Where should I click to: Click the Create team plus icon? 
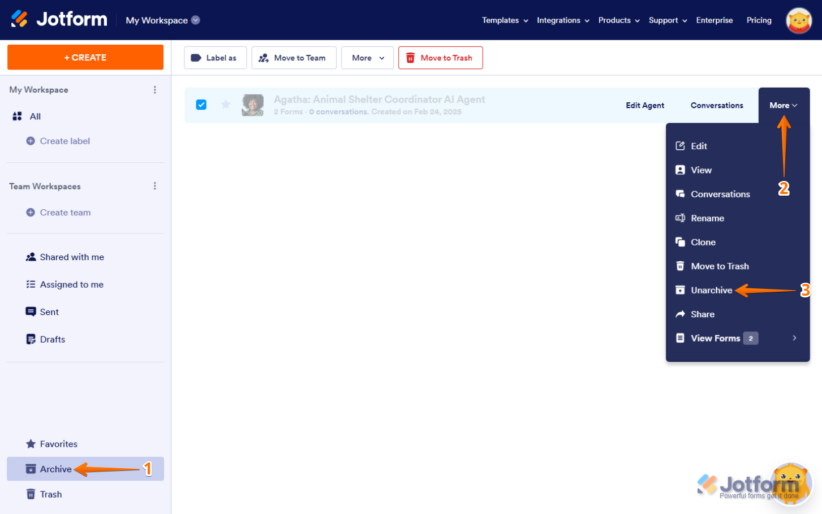(x=31, y=213)
